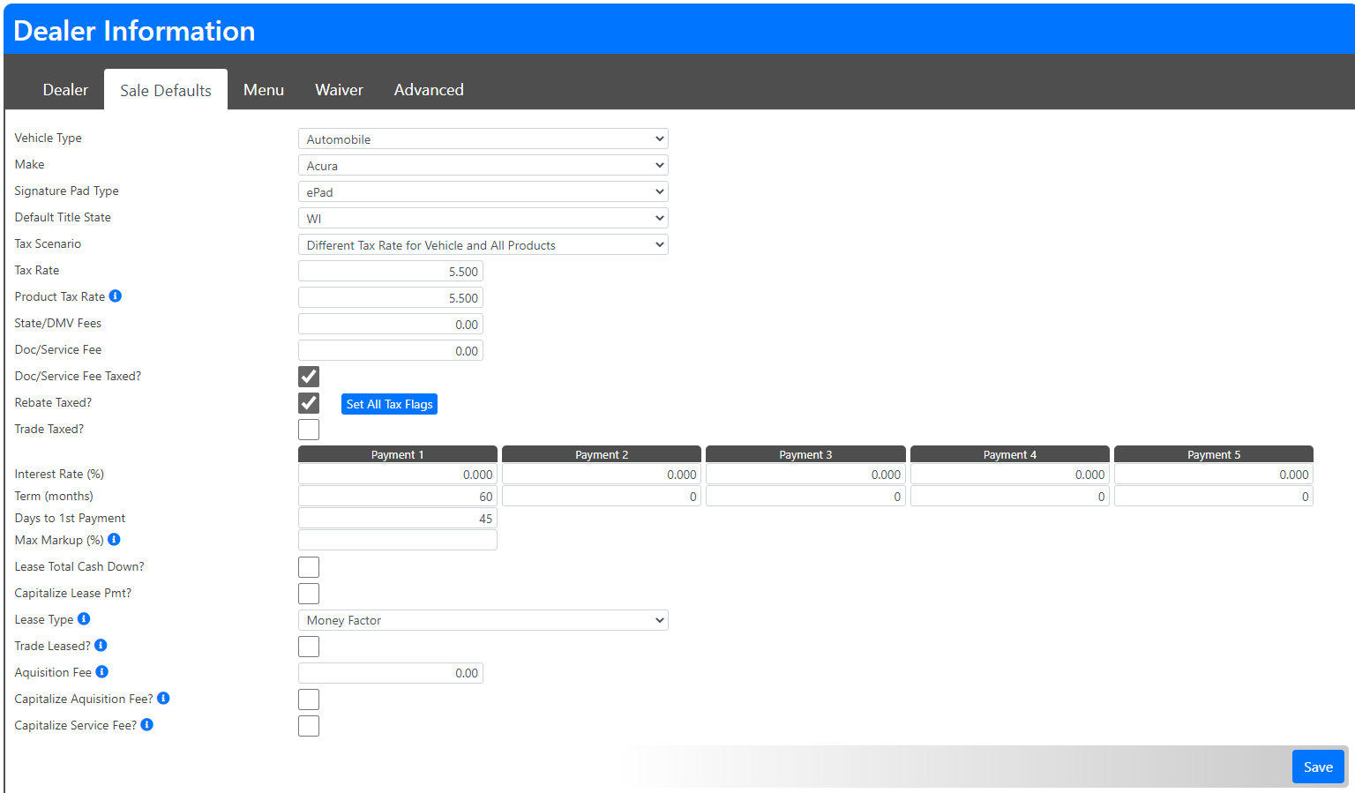Click the empty Max Markup field
This screenshot has width=1355, height=793.
point(398,540)
